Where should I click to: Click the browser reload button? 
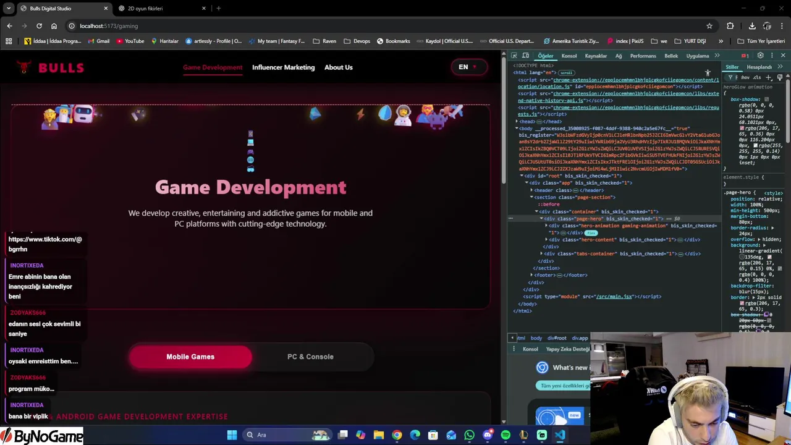coord(39,26)
